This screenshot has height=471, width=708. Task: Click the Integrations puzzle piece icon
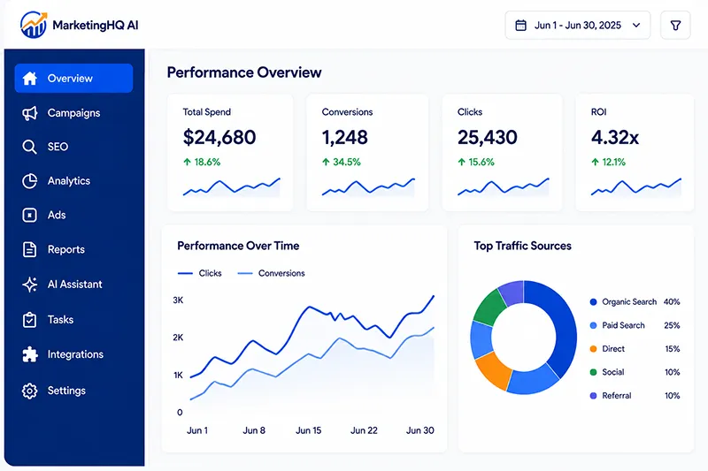pos(30,354)
